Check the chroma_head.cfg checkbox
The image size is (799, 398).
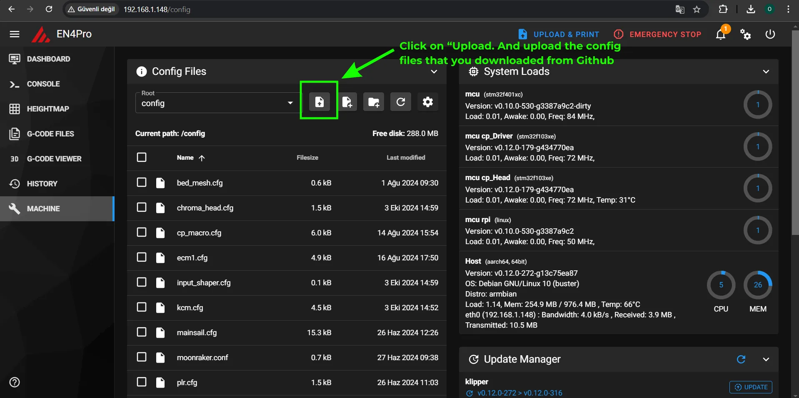142,207
